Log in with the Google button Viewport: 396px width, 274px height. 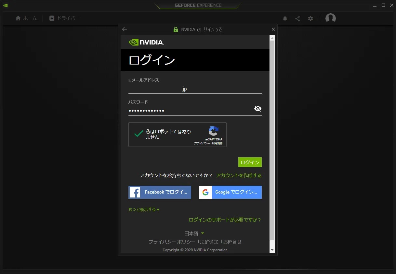(230, 192)
